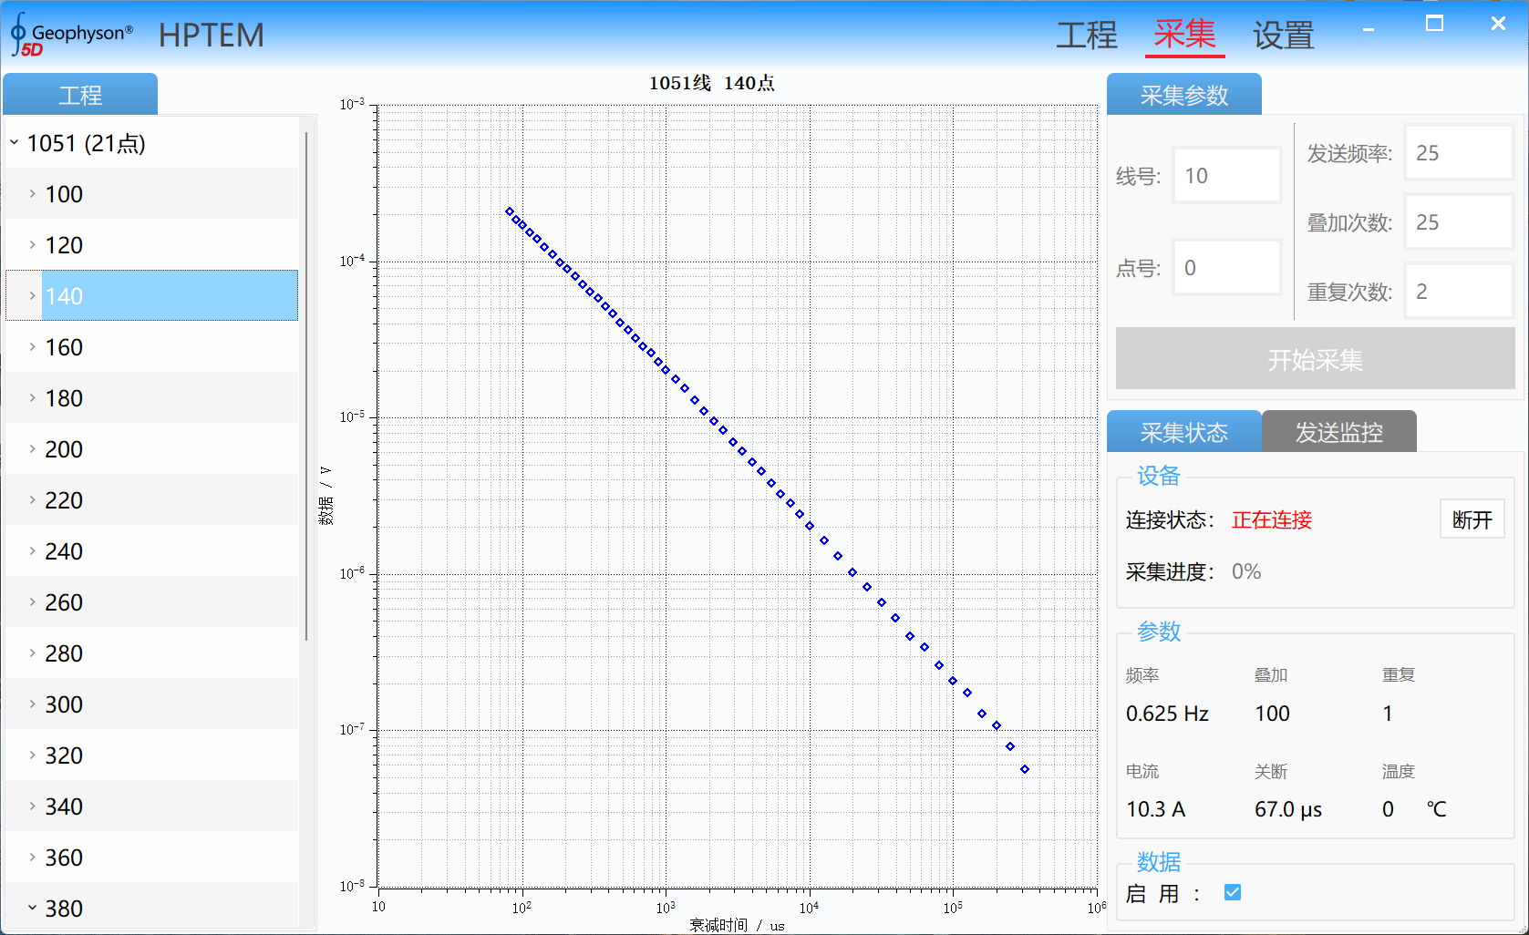The width and height of the screenshot is (1529, 935).
Task: Focus the 发送频率 input field
Action: 1458,153
